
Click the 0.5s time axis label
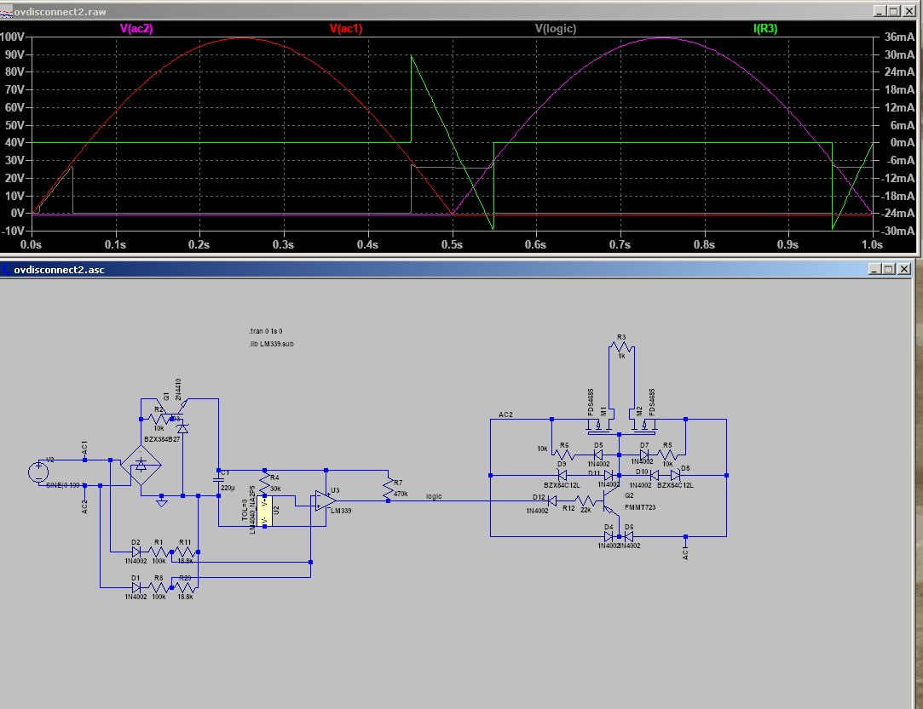click(x=452, y=244)
